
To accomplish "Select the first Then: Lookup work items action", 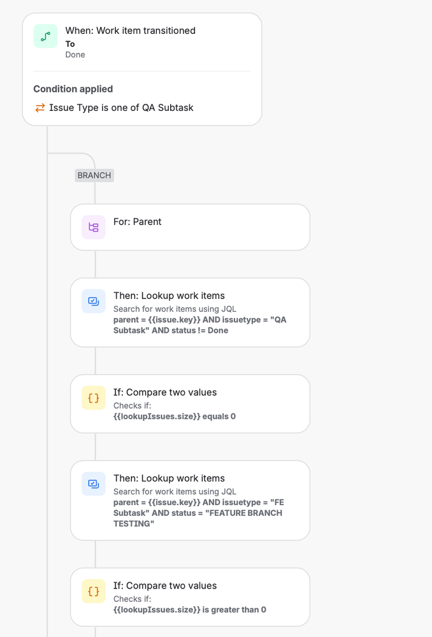I will [190, 312].
